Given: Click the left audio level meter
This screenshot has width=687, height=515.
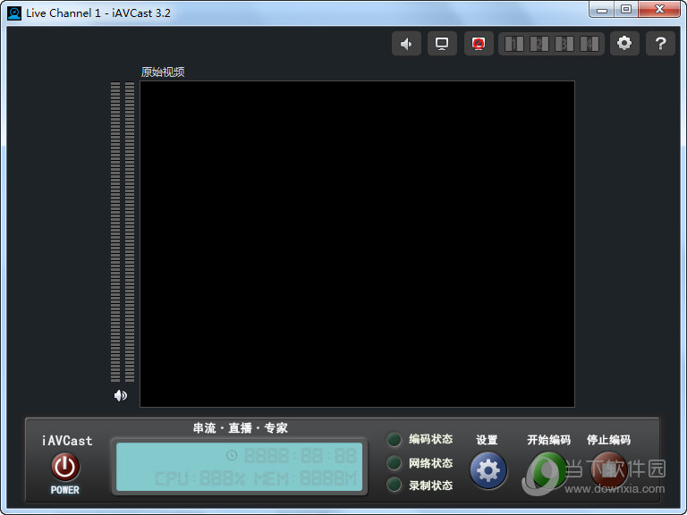Looking at the screenshot, I should pyautogui.click(x=115, y=232).
